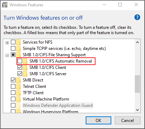Click the SMB 1.0/CIFS File Sharing Support folder icon
Screen dimensions: 145x129
(x=18, y=54)
